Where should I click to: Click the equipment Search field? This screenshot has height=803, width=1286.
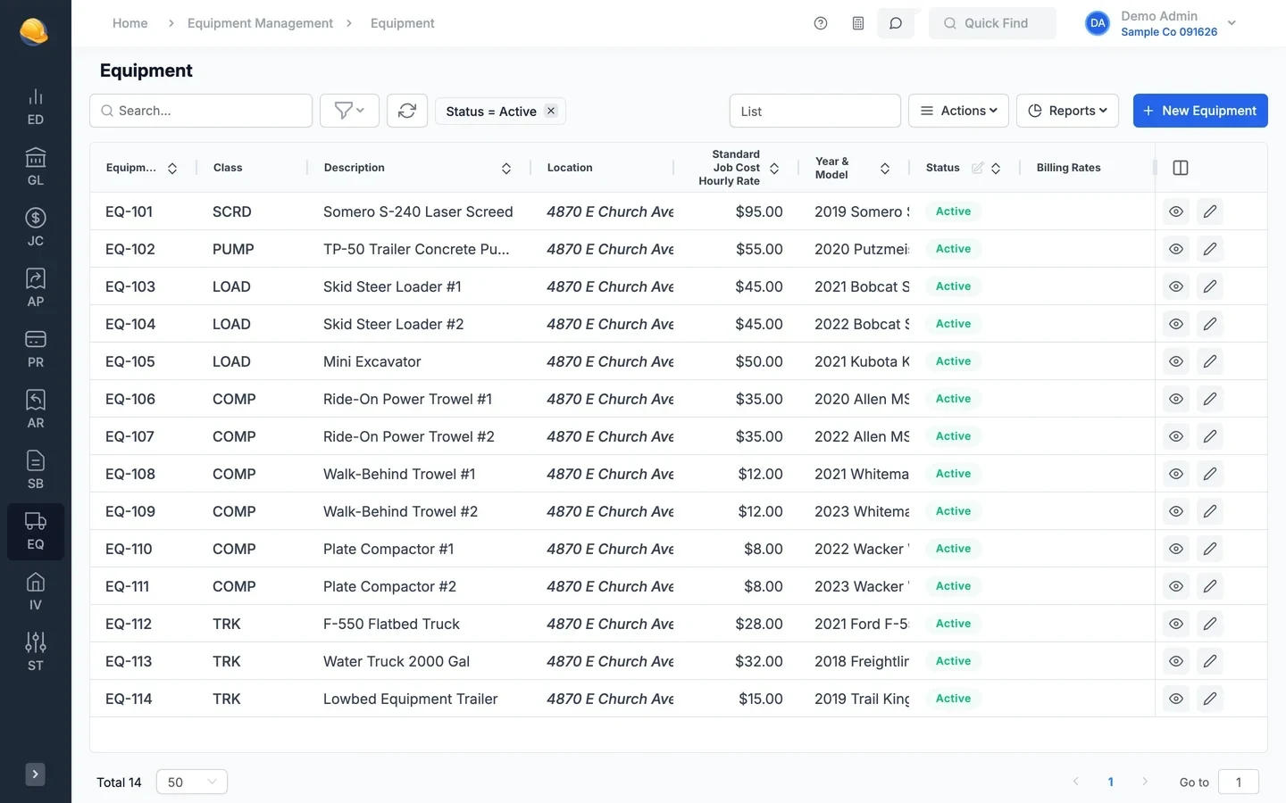pyautogui.click(x=201, y=111)
